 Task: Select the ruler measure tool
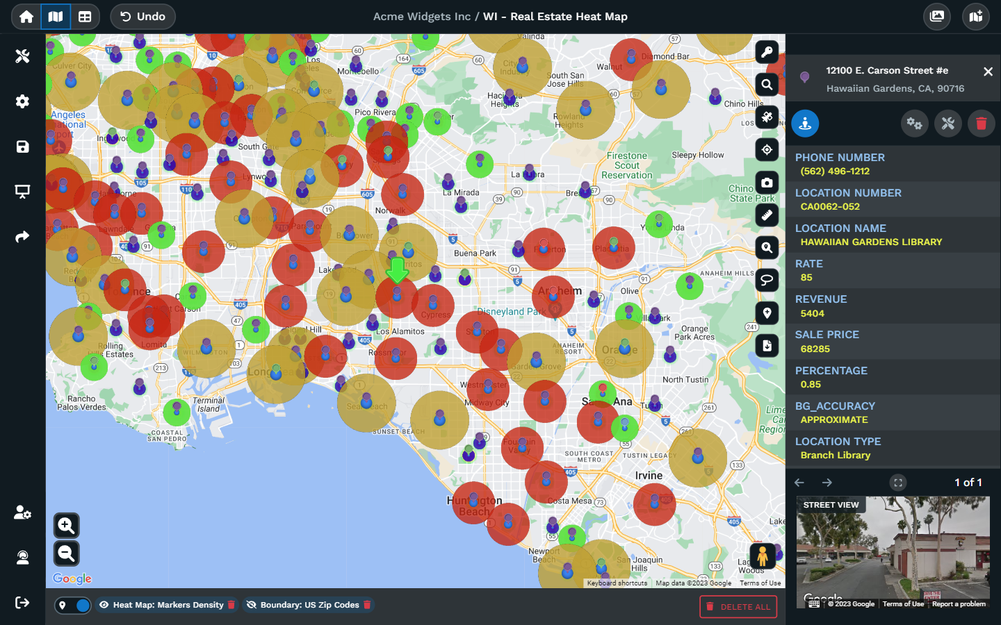[x=767, y=215]
